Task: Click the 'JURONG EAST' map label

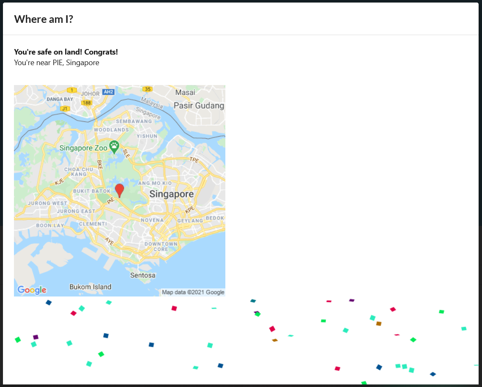Action: pyautogui.click(x=76, y=211)
